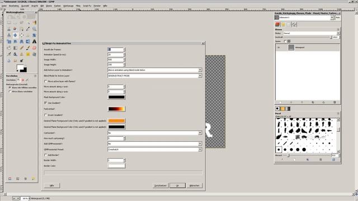The image size is (358, 201).
Task: Click the Zurücksetzen button
Action: pyautogui.click(x=161, y=185)
